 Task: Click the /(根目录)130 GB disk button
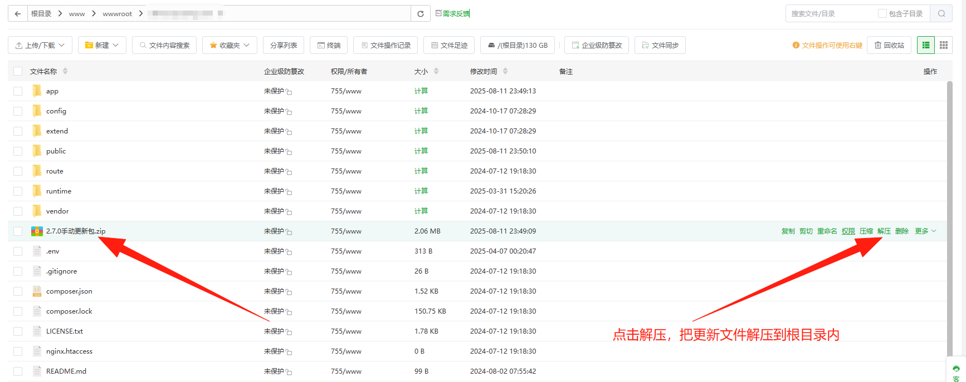point(518,45)
